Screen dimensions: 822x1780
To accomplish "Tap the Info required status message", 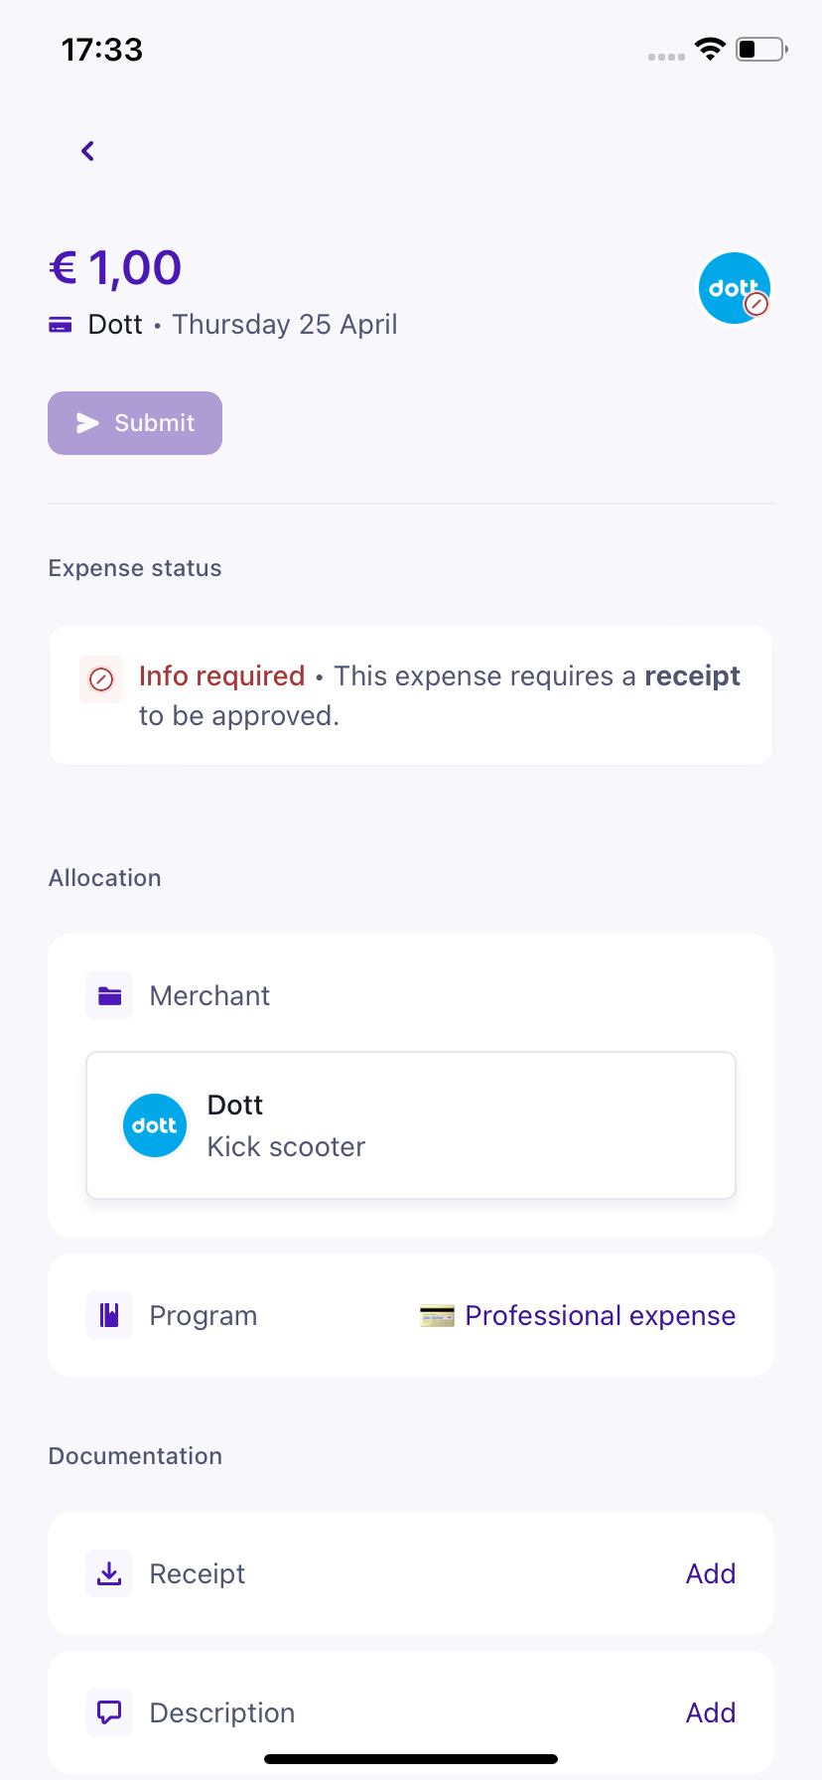I will click(x=439, y=695).
